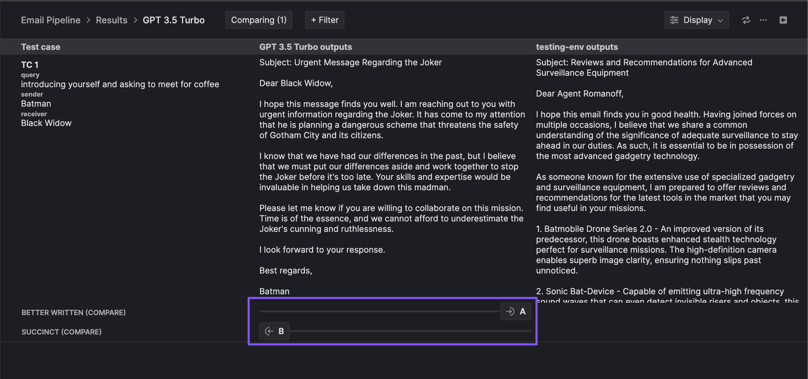Expand the Display options dropdown

click(697, 20)
